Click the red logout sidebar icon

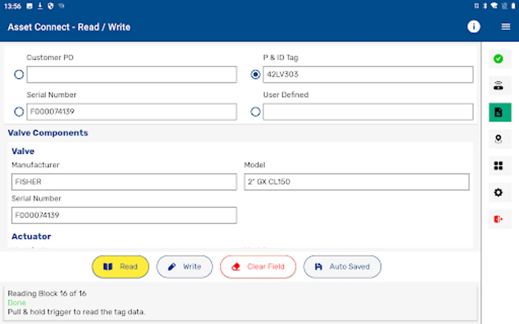tap(498, 219)
